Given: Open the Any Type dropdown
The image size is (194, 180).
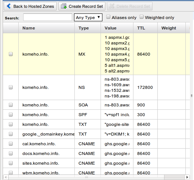Looking at the screenshot, I should [88, 18].
